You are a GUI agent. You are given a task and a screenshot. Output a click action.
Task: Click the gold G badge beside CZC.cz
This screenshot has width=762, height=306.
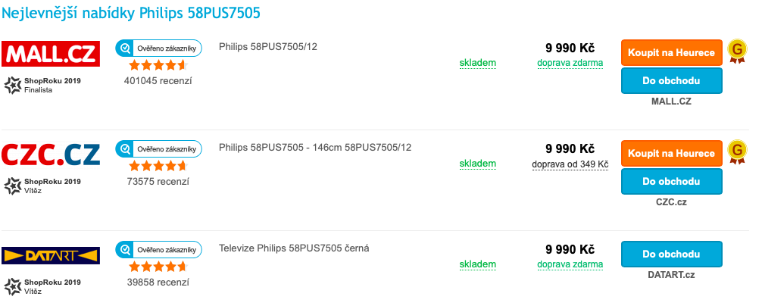(736, 151)
